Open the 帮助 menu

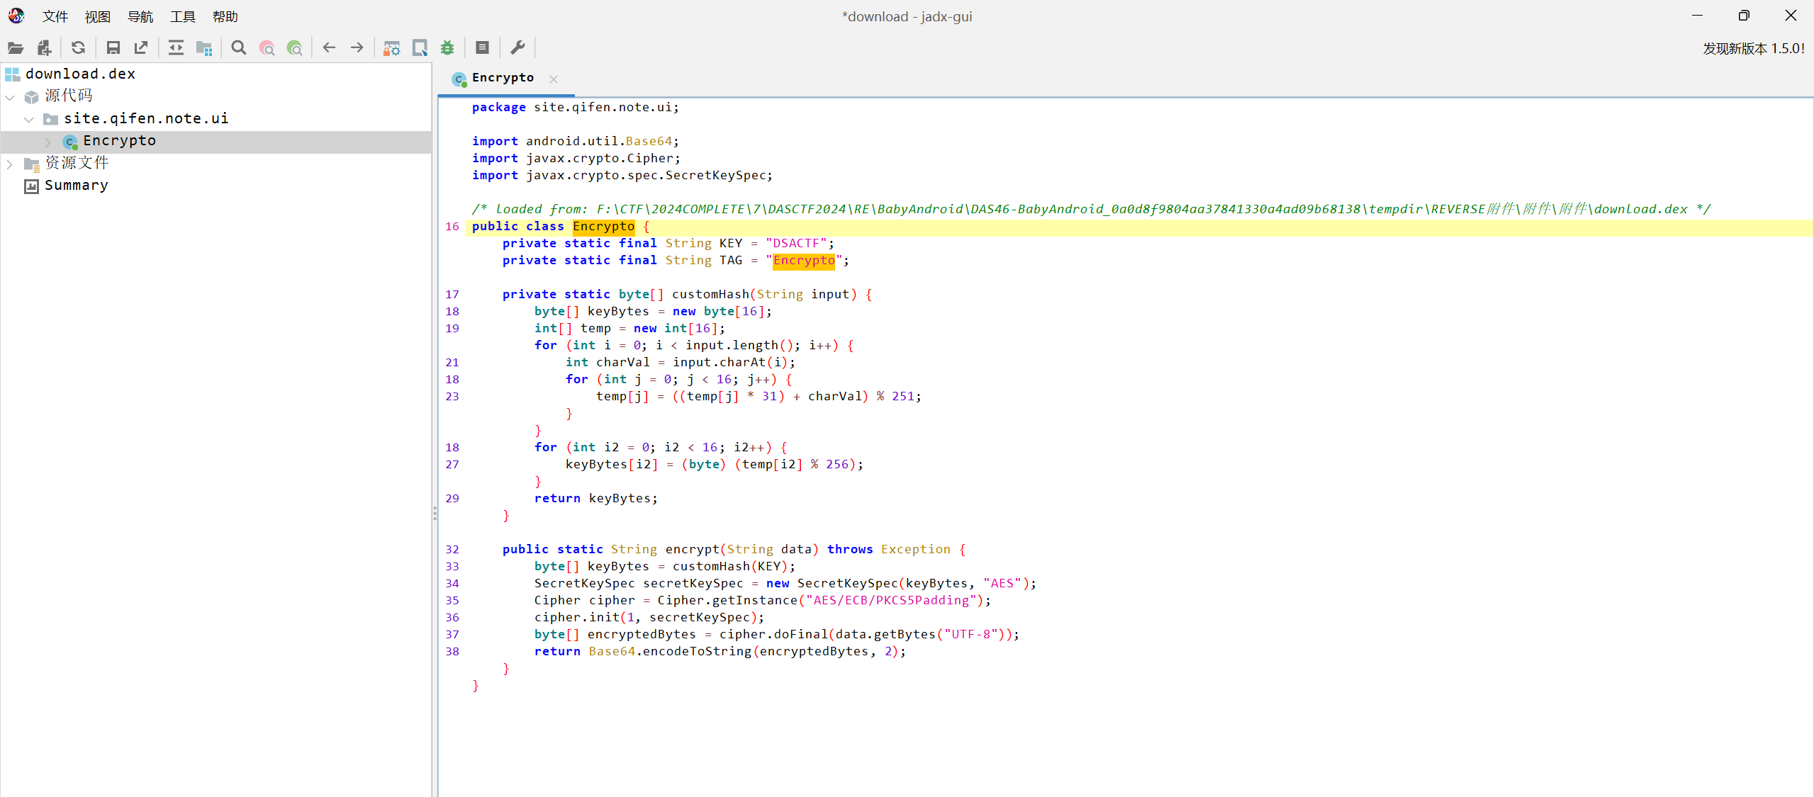click(x=225, y=16)
